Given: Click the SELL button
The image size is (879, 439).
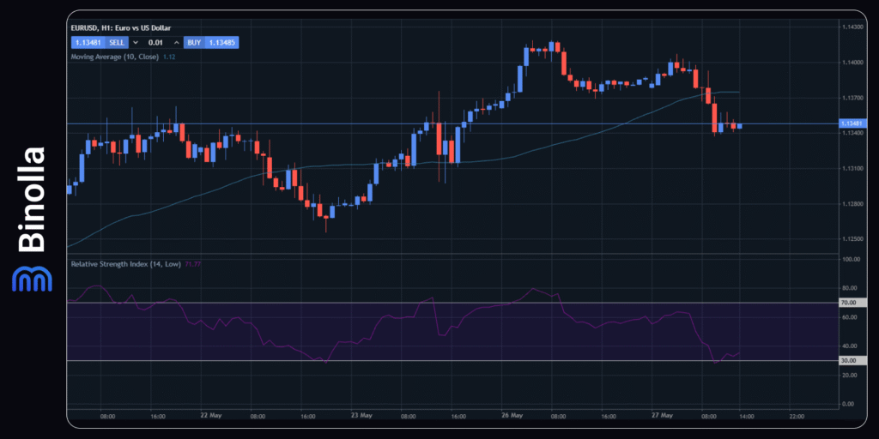Looking at the screenshot, I should click(x=117, y=42).
